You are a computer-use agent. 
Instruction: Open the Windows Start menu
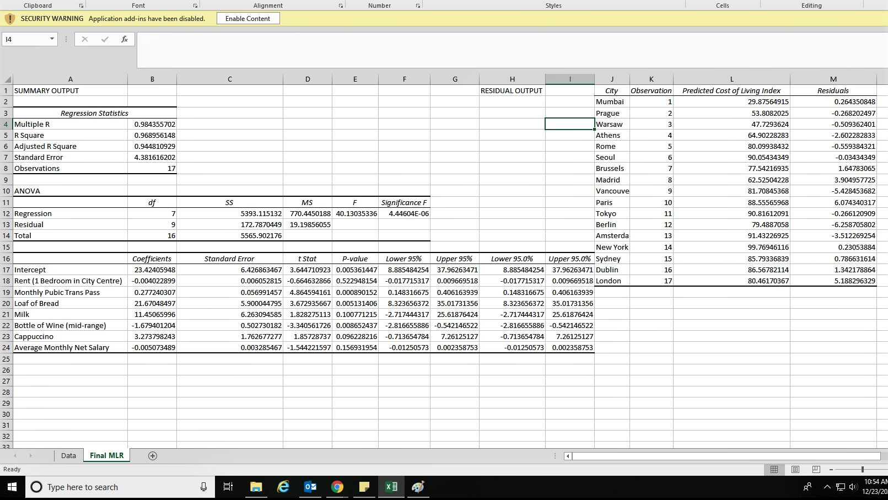coord(12,487)
